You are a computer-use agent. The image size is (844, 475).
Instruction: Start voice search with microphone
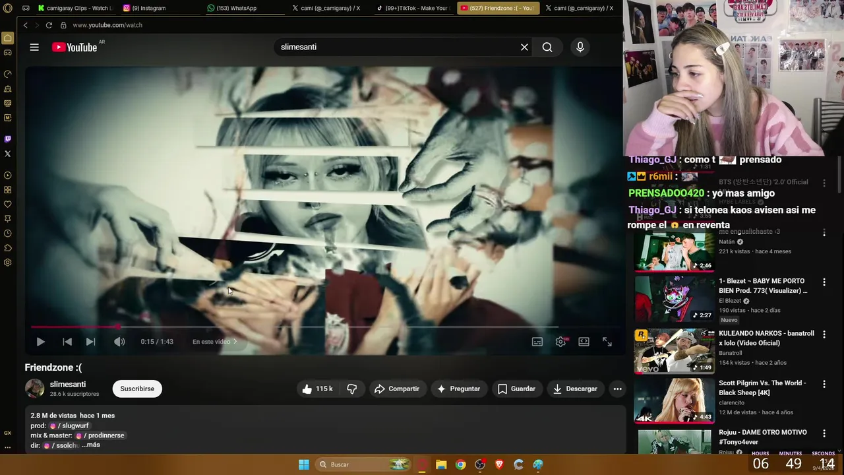[x=580, y=47]
